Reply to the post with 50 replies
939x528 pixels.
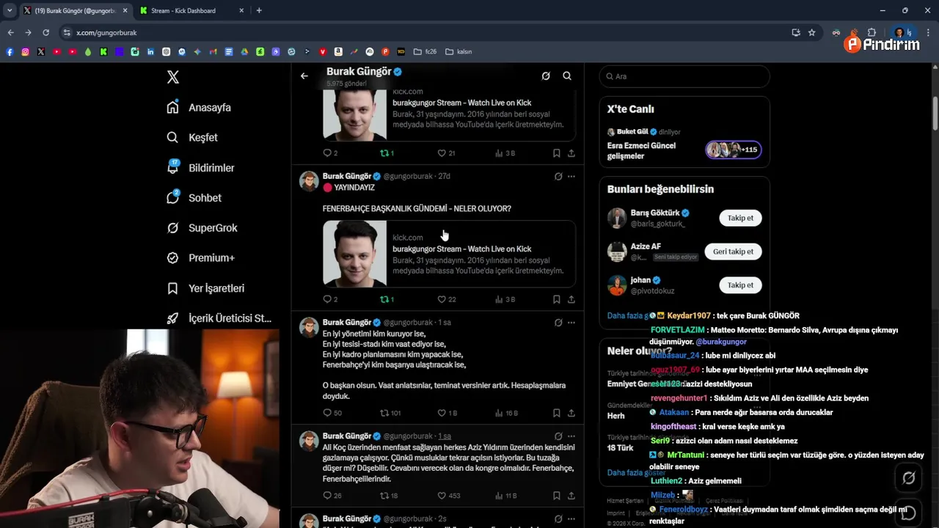pos(332,413)
